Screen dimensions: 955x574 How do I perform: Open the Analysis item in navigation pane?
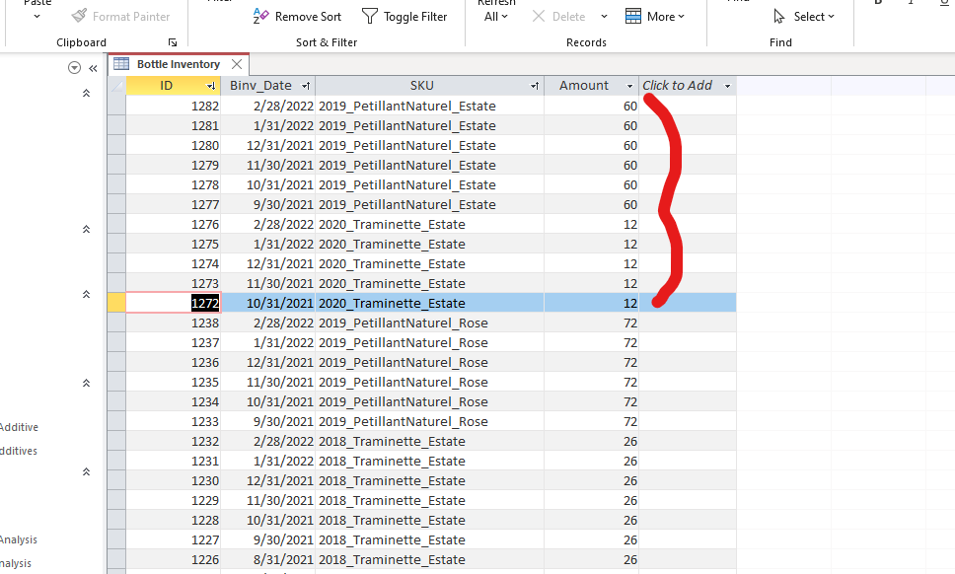19,539
